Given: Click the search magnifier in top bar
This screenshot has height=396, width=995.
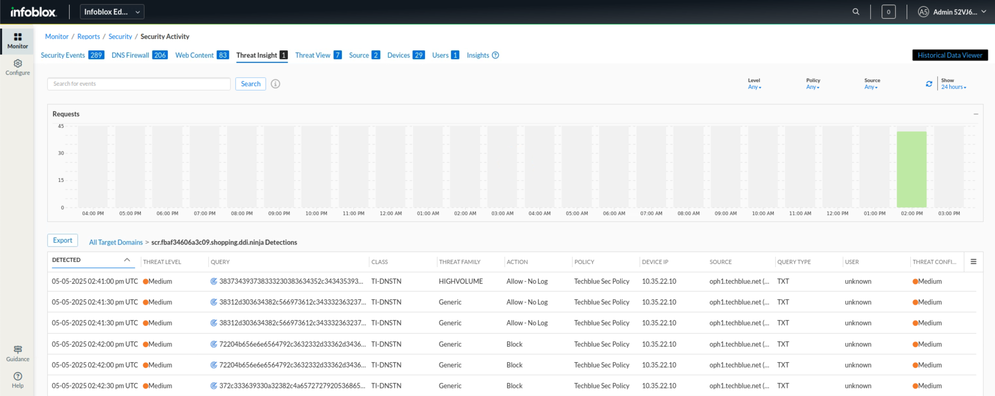Looking at the screenshot, I should [855, 12].
